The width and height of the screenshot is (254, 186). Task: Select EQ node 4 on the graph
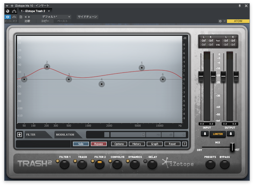tap(102, 84)
